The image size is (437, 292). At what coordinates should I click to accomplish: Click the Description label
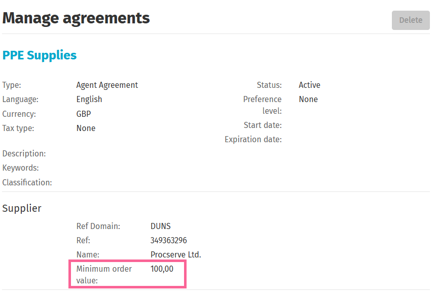(24, 153)
